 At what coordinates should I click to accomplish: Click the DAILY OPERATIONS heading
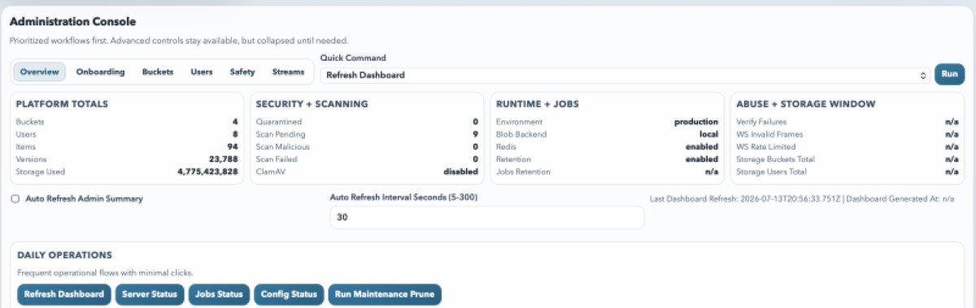(64, 255)
